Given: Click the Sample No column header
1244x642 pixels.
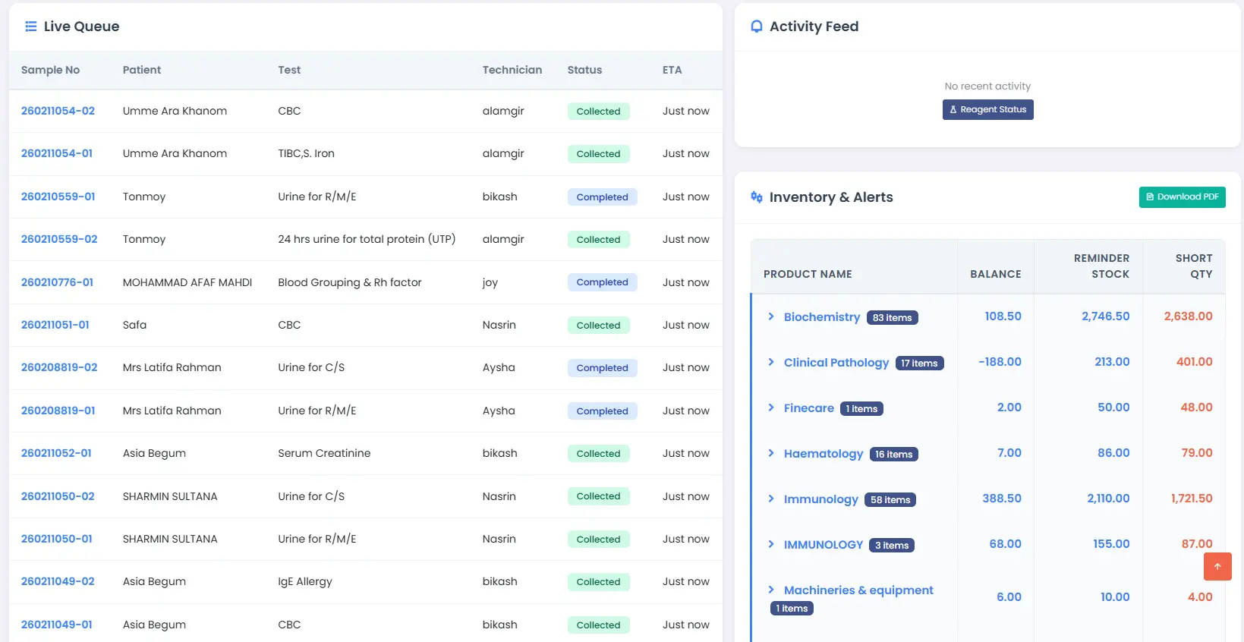Looking at the screenshot, I should click(x=50, y=70).
